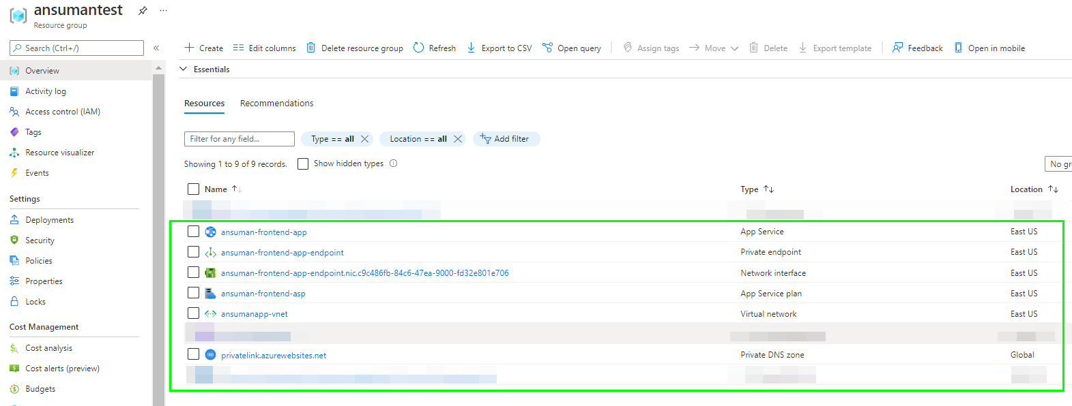Viewport: 1072px width, 406px height.
Task: Check the ansuman-frontend-app-endpoint row checkbox
Action: [193, 252]
